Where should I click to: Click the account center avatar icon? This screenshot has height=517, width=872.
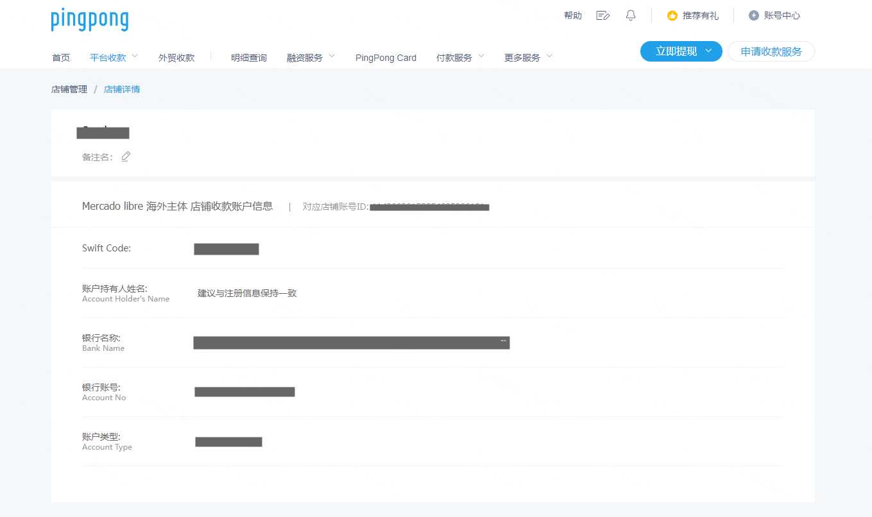[754, 15]
